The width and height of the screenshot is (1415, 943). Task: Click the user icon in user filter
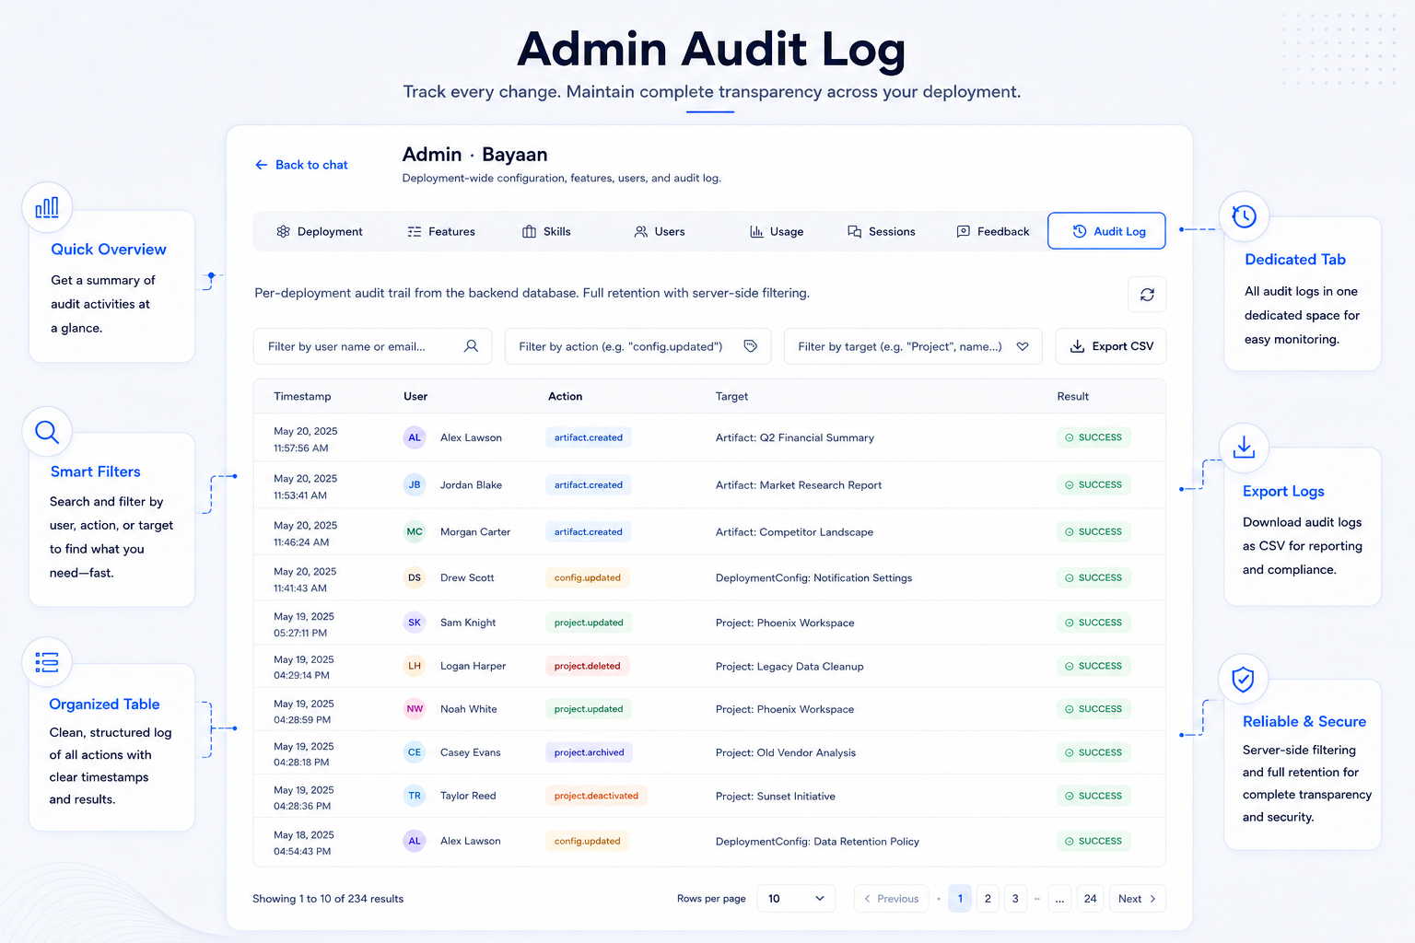click(x=471, y=346)
